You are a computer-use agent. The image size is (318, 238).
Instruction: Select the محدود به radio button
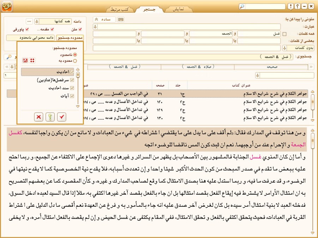point(75,61)
